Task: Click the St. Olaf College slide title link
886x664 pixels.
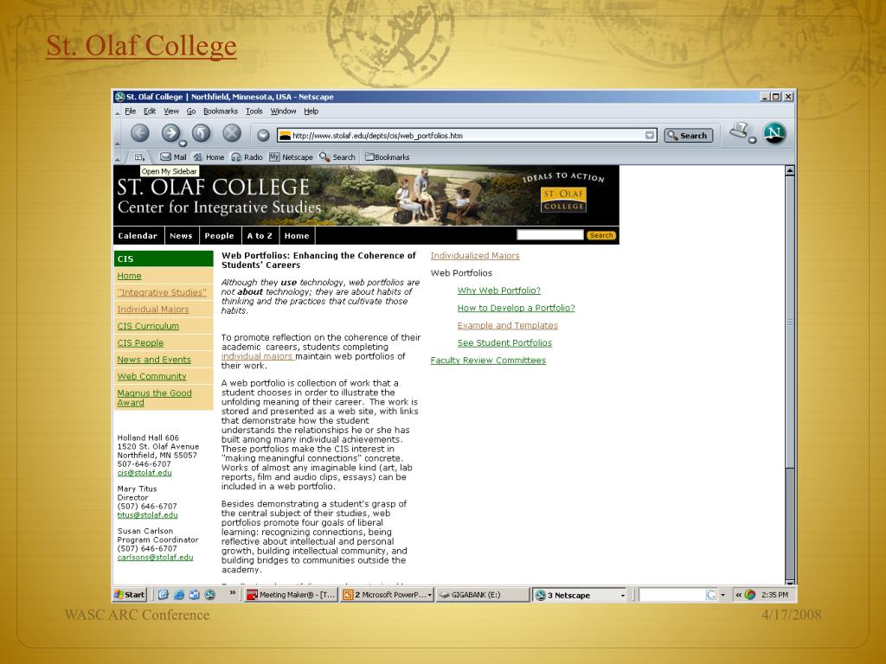Action: [141, 46]
